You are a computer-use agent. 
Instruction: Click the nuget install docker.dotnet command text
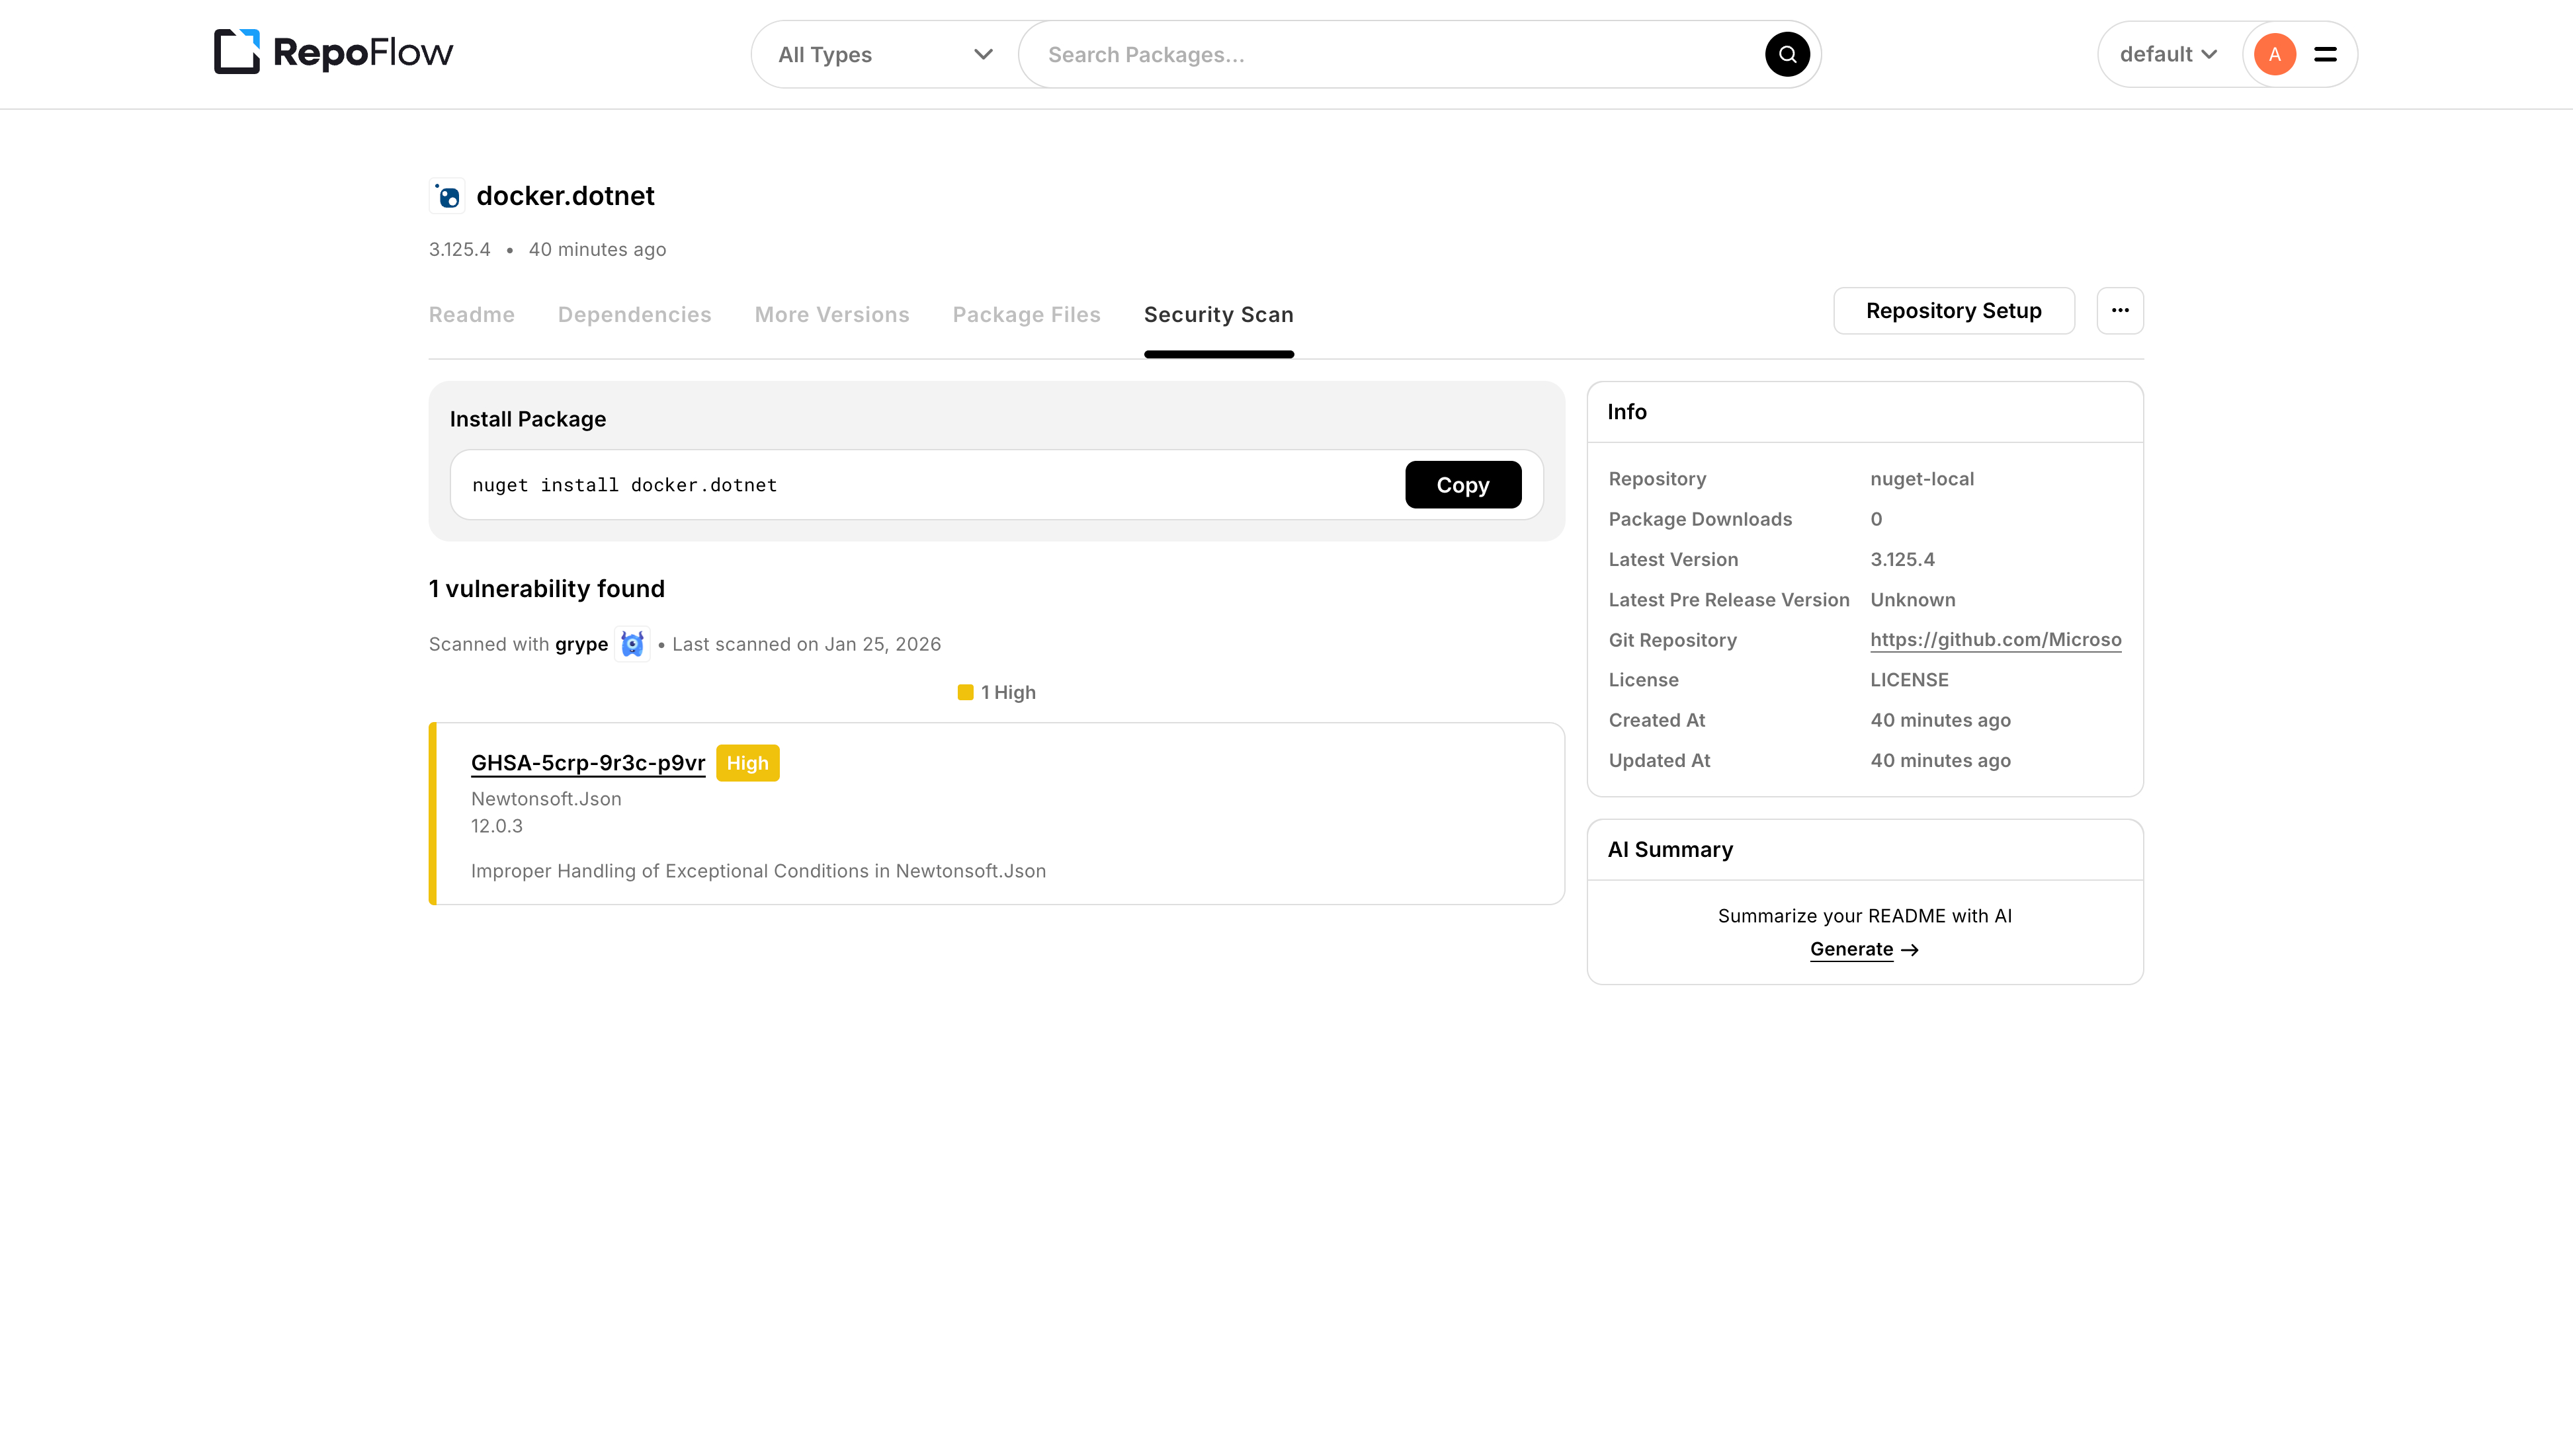(x=624, y=485)
